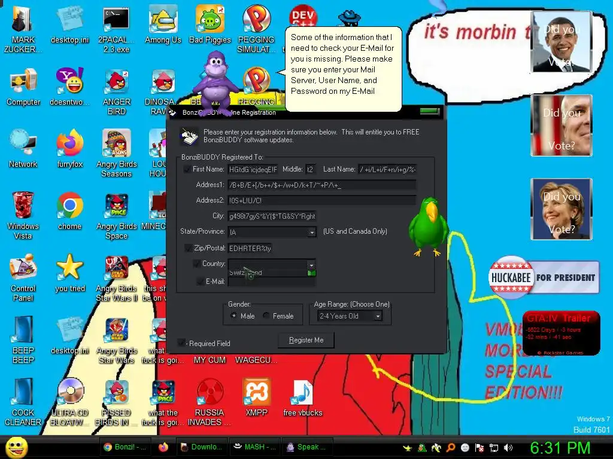The image size is (613, 459).
Task: Open the 'you tried' star icon
Action: [x=69, y=273]
